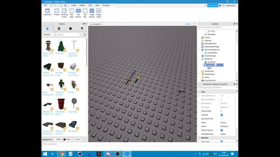
Task: Select Baseplate in the Explorer tree
Action: 211,34
